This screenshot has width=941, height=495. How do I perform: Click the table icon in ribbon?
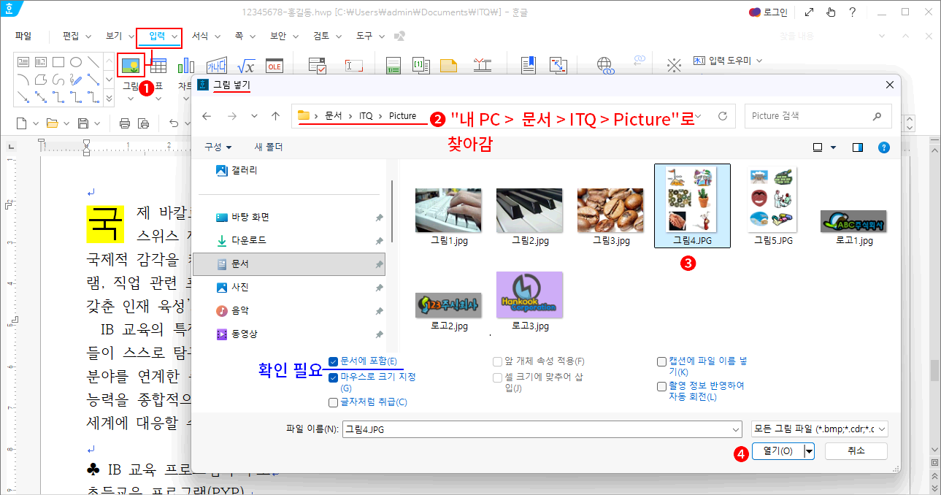158,66
